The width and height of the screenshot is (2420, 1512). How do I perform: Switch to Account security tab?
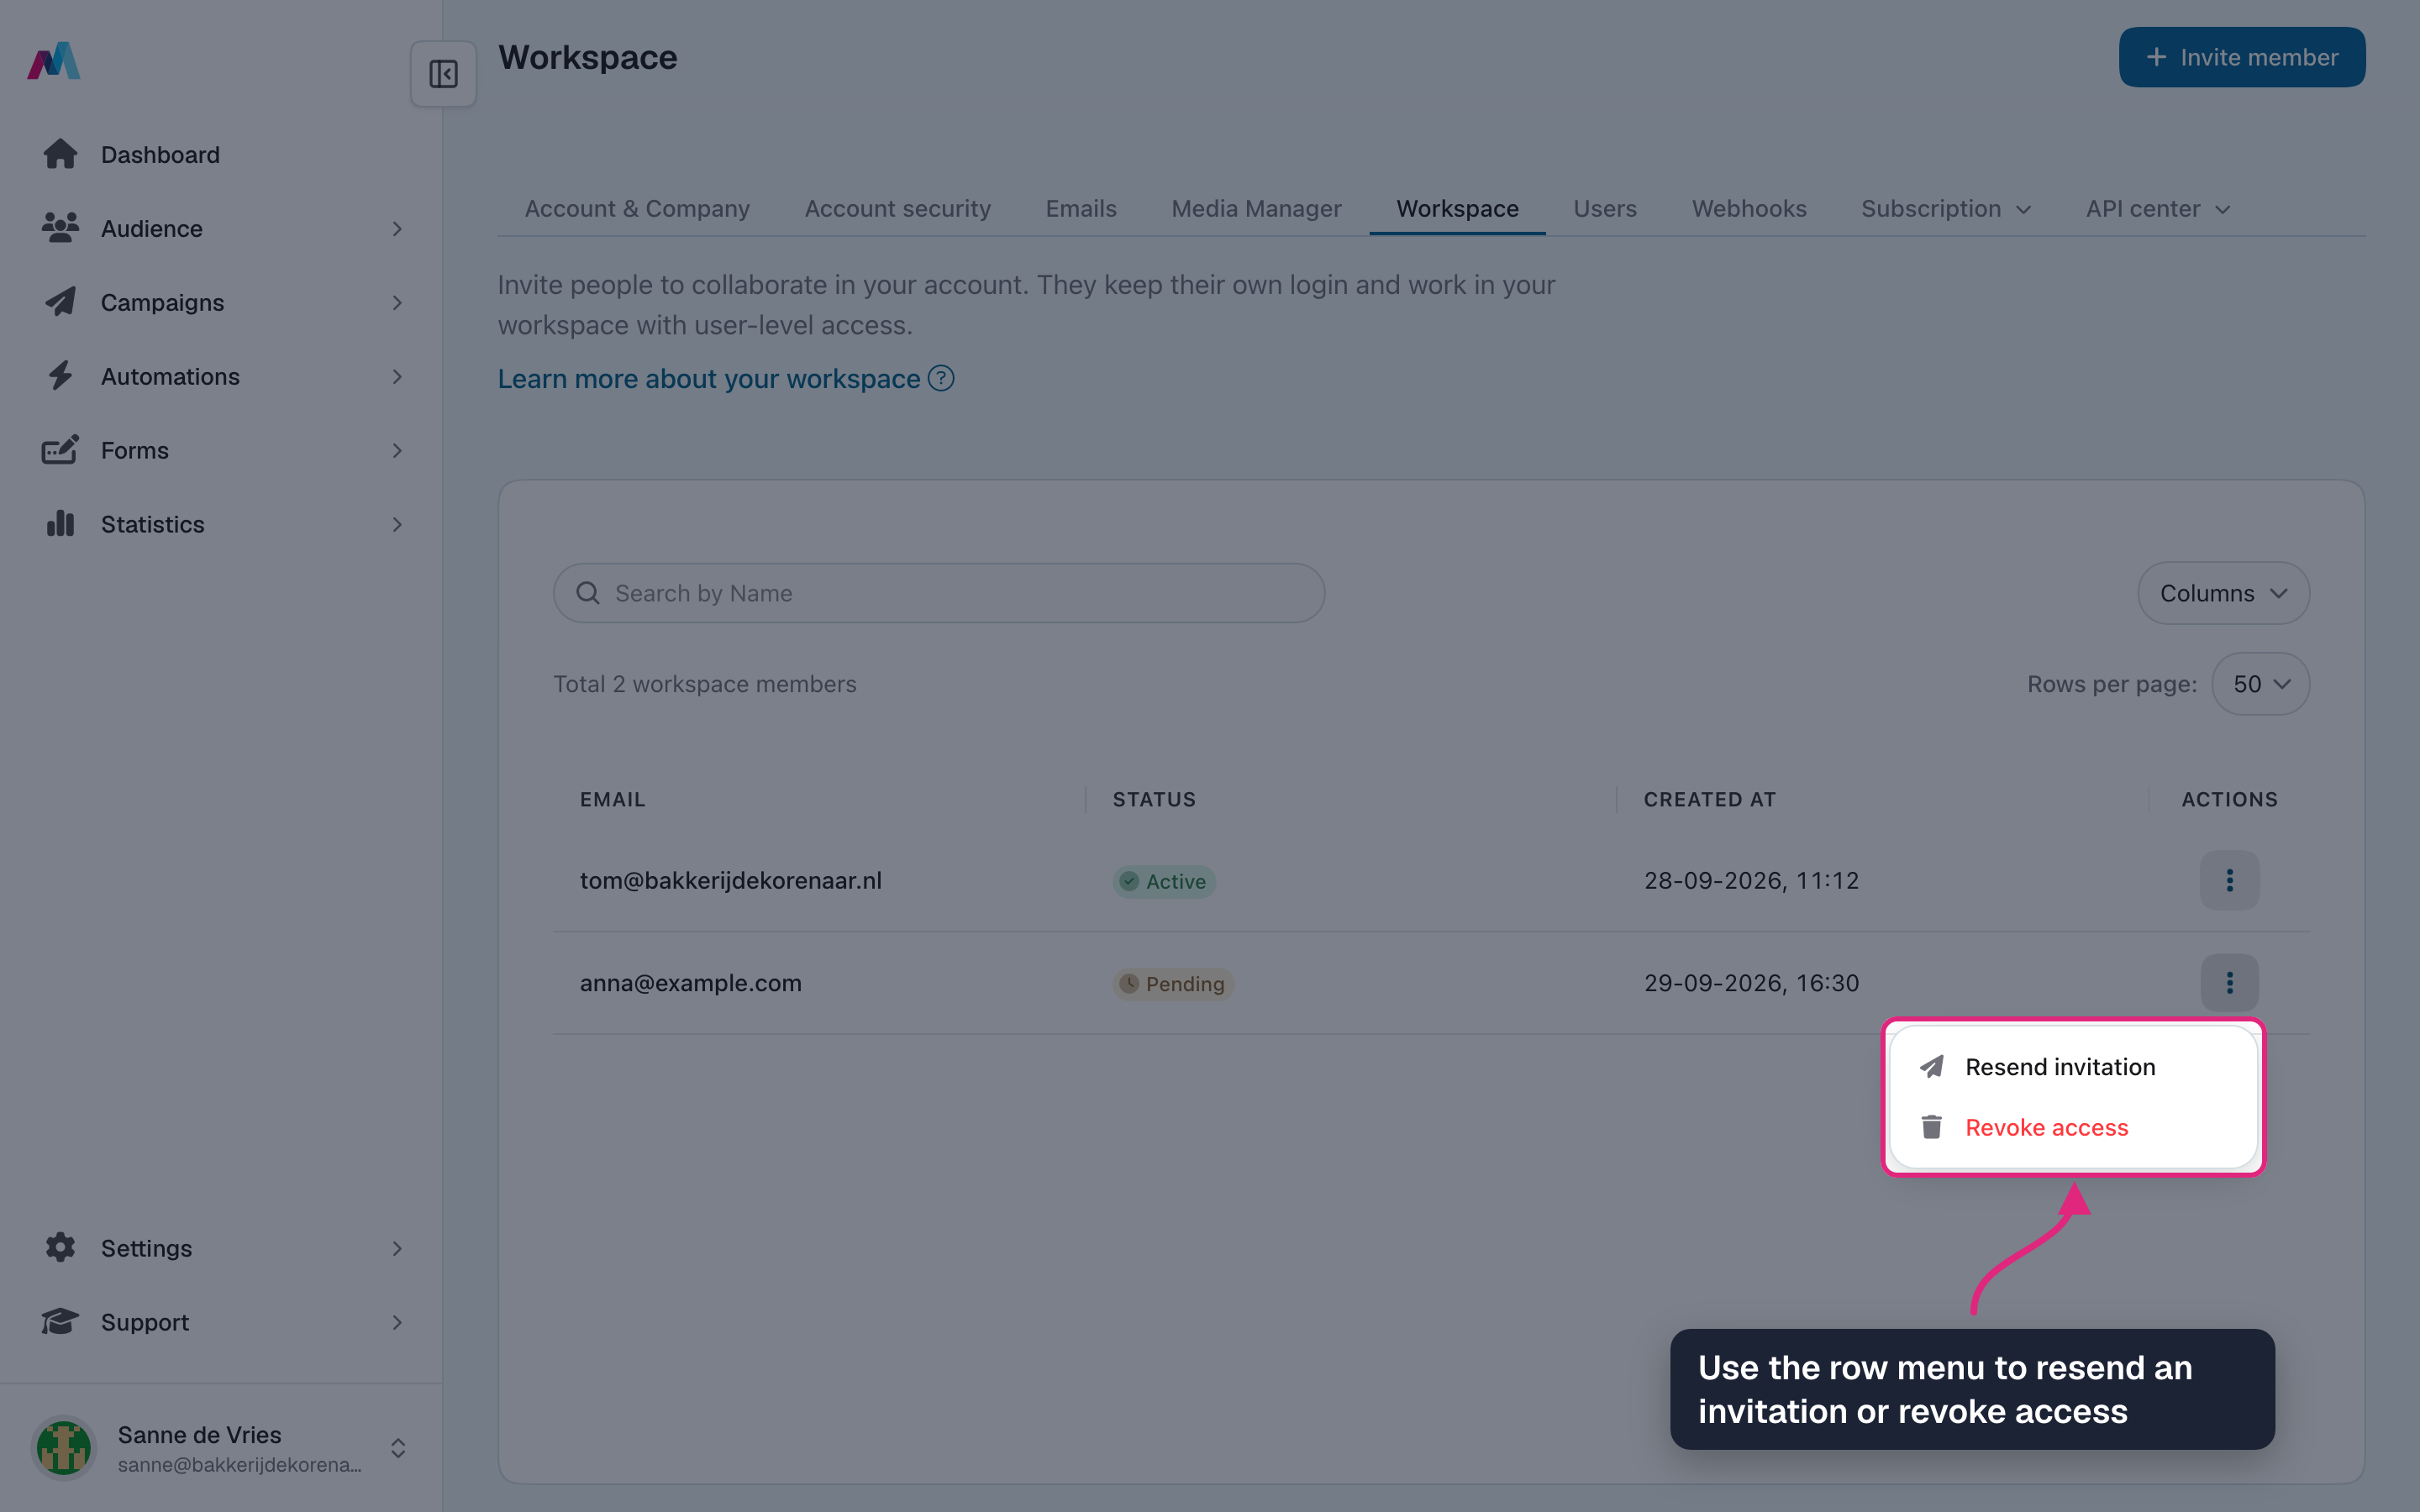pyautogui.click(x=897, y=209)
